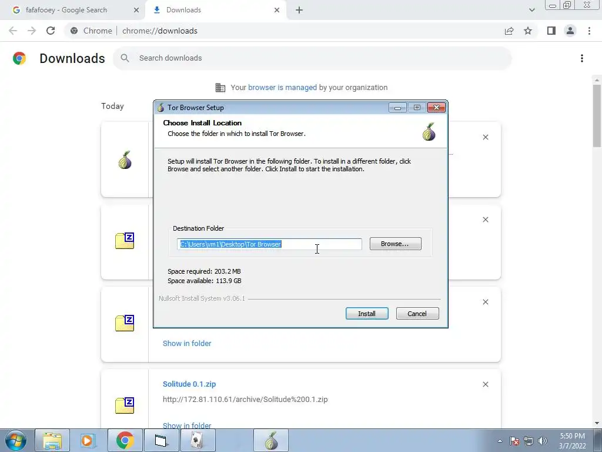Open the tab search dropdown arrow
Viewport: 602px width, 452px height.
pos(531,10)
